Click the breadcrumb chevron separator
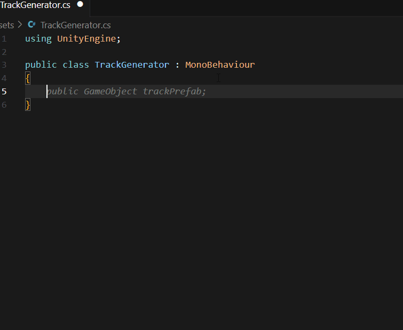Screen dimensions: 403x330 pyautogui.click(x=20, y=25)
